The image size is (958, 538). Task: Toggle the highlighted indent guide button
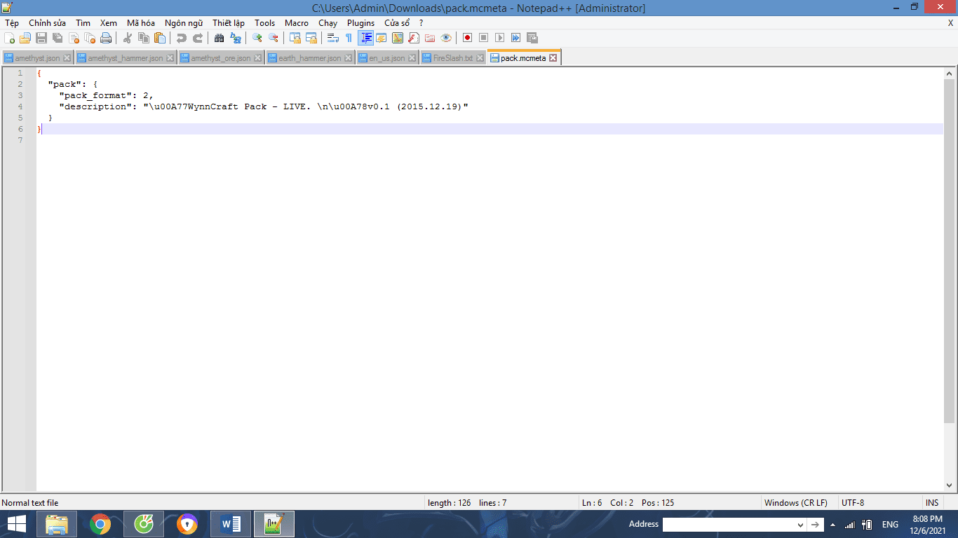click(x=365, y=38)
